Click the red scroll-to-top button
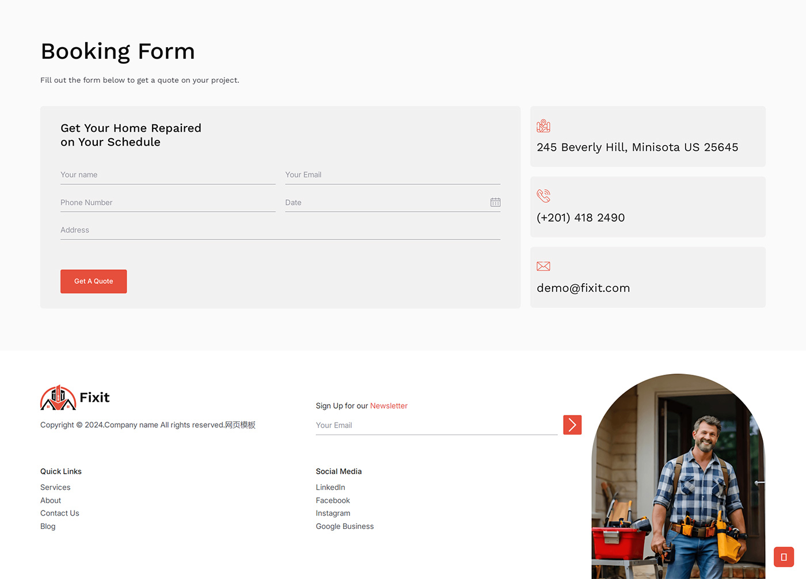Viewport: 806px width, 579px height. pyautogui.click(x=784, y=557)
